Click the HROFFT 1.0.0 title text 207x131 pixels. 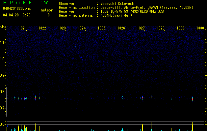tap(26, 3)
